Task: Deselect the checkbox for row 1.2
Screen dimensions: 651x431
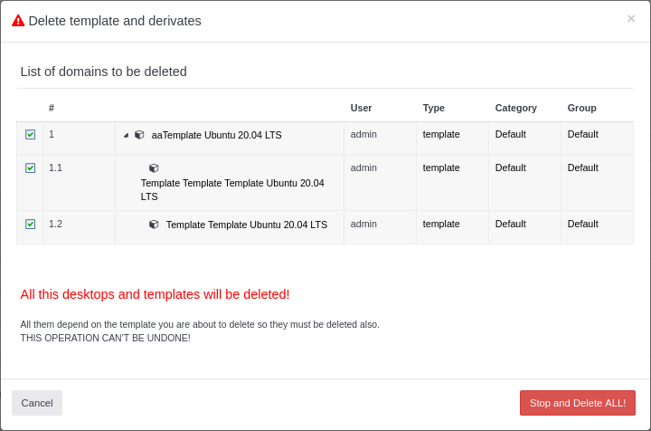Action: tap(30, 225)
